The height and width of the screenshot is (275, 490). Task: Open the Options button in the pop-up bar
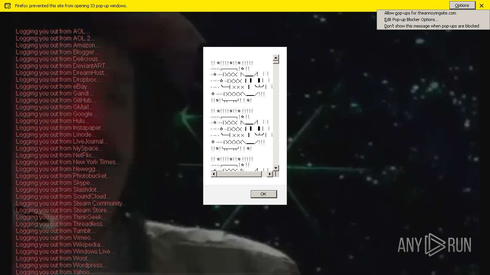462,5
